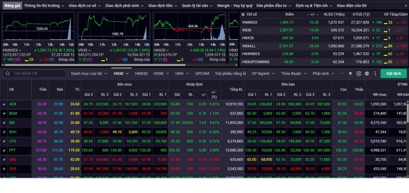This screenshot has width=409, height=193.
Task: Click CTG best sell price 39.60
Action: coord(252,141)
